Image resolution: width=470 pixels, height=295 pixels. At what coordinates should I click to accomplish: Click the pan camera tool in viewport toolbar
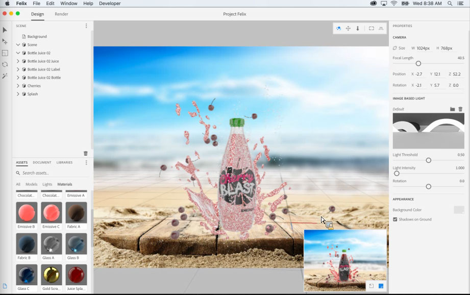point(348,29)
